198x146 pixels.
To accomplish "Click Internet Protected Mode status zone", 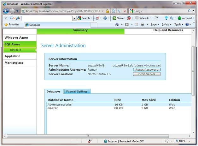I will (x=124, y=141).
